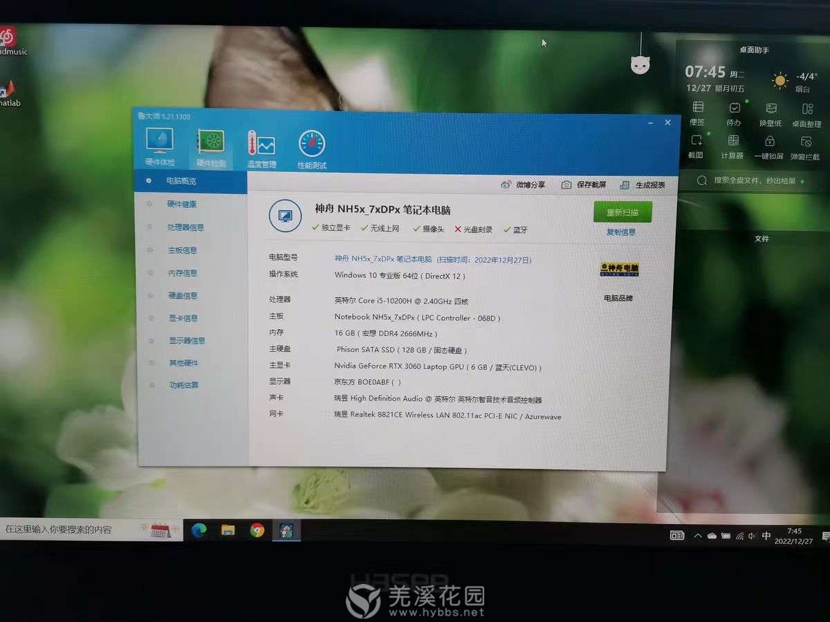Click the touch keyboard tray icon
Image resolution: width=830 pixels, height=622 pixels.
677,535
